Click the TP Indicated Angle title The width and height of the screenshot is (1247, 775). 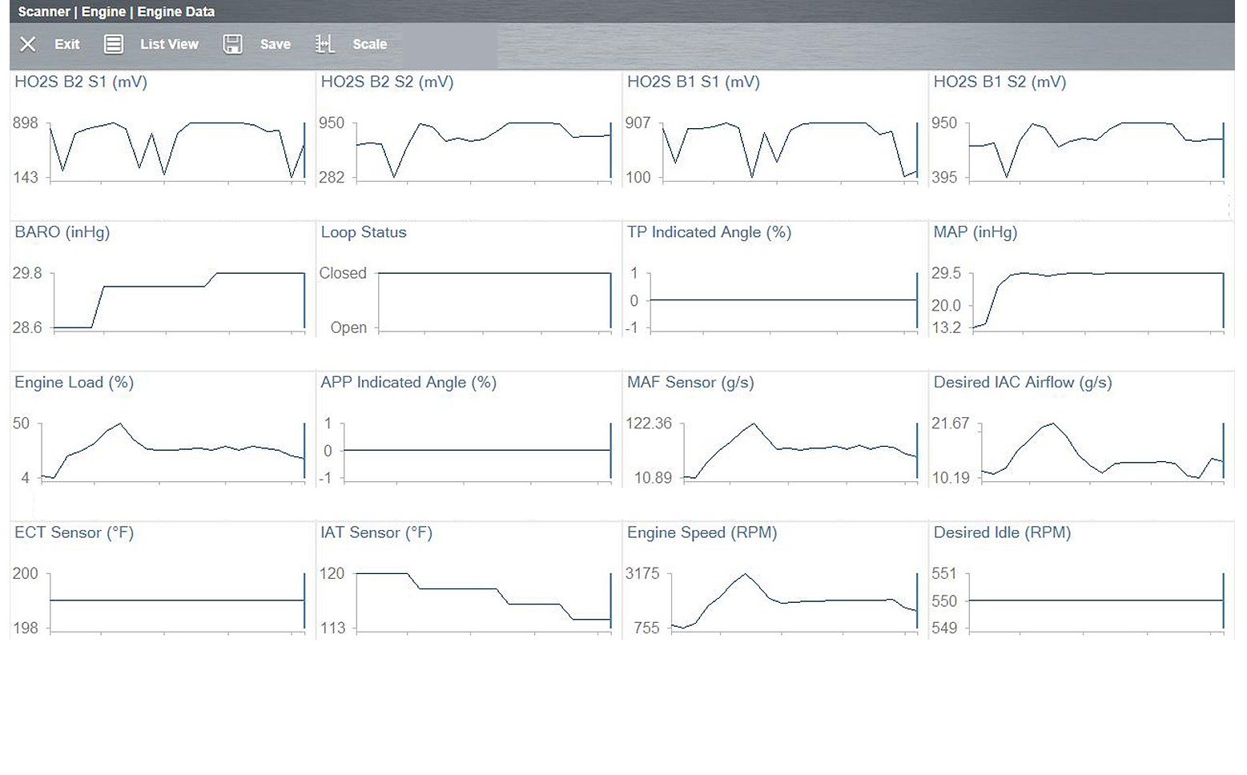709,232
